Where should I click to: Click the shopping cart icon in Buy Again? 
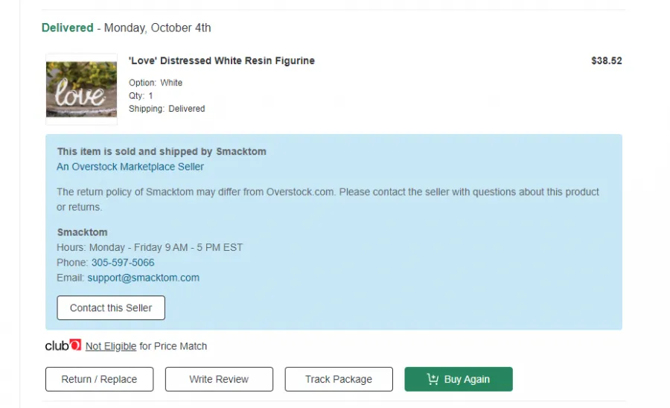pyautogui.click(x=433, y=379)
